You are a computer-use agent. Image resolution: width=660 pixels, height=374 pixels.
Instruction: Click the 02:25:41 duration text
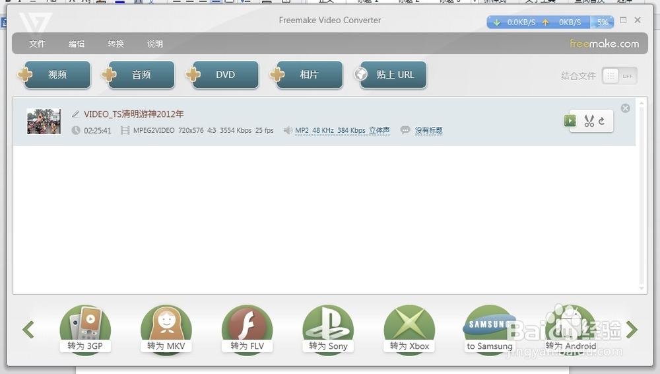98,131
